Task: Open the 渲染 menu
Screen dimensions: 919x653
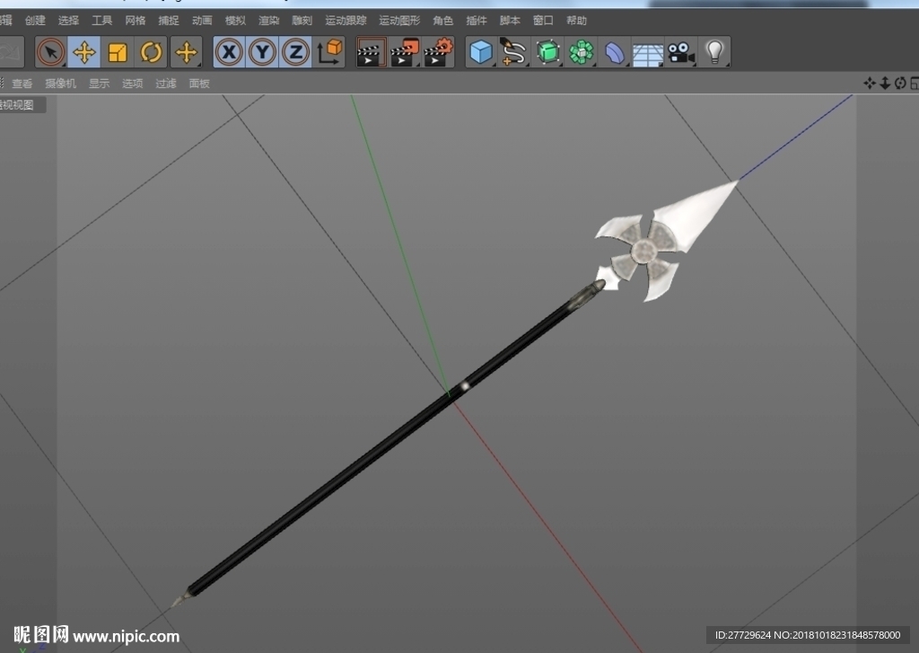Action: coord(269,21)
